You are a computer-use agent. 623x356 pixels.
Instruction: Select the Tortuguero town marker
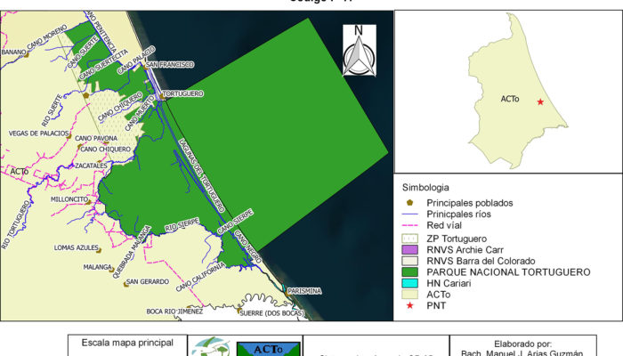[x=162, y=94]
